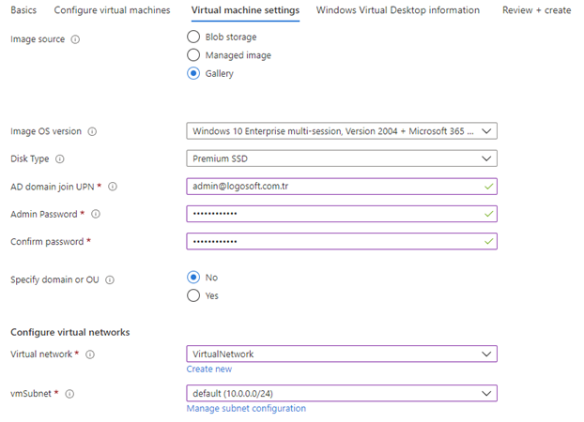Click the Create new link
The height and width of the screenshot is (422, 584).
[x=209, y=369]
